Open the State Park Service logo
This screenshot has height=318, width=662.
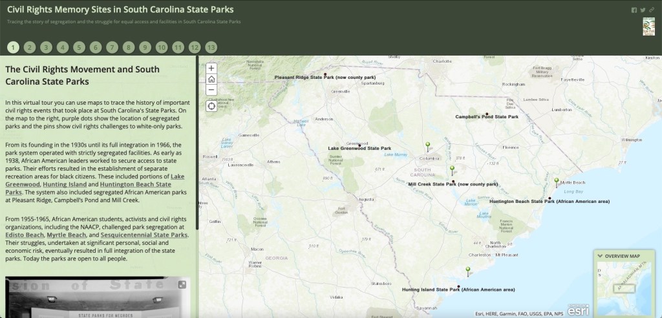click(648, 26)
